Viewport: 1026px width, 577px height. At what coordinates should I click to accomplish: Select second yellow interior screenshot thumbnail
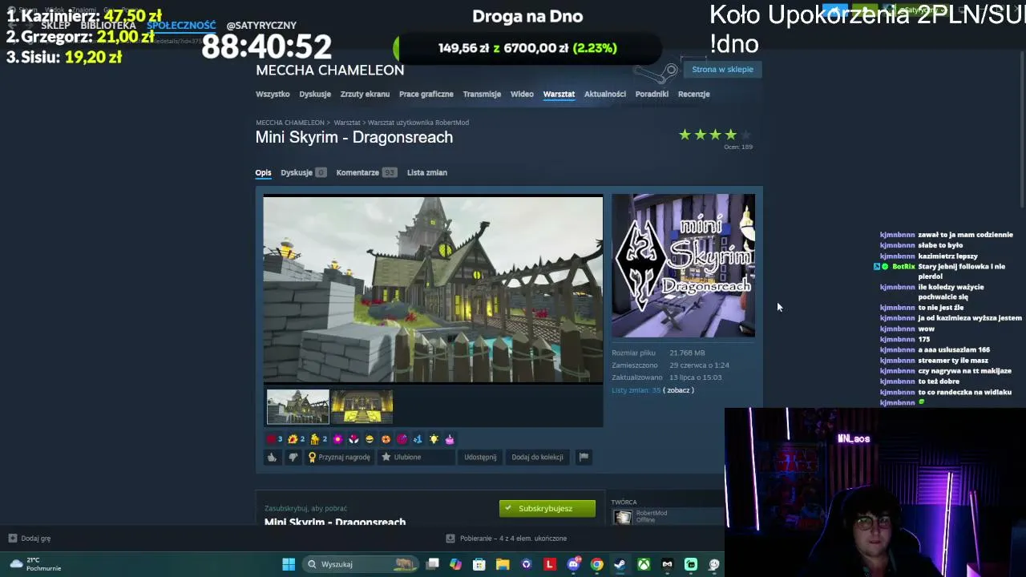pyautogui.click(x=362, y=406)
